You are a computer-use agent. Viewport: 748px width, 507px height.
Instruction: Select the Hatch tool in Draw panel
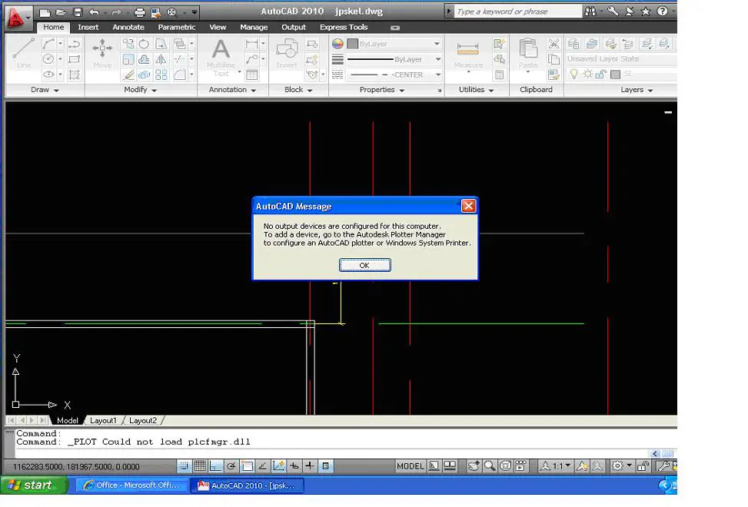pyautogui.click(x=74, y=75)
